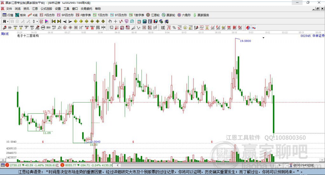The width and height of the screenshot is (325, 175).
Task: Select the spiral drawing tool
Action: pyautogui.click(x=32, y=28)
